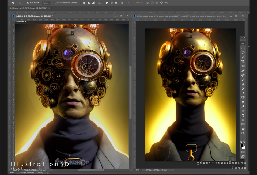This screenshot has height=175, width=257.
Task: Align top edges in options bar
Action: coord(107,3)
